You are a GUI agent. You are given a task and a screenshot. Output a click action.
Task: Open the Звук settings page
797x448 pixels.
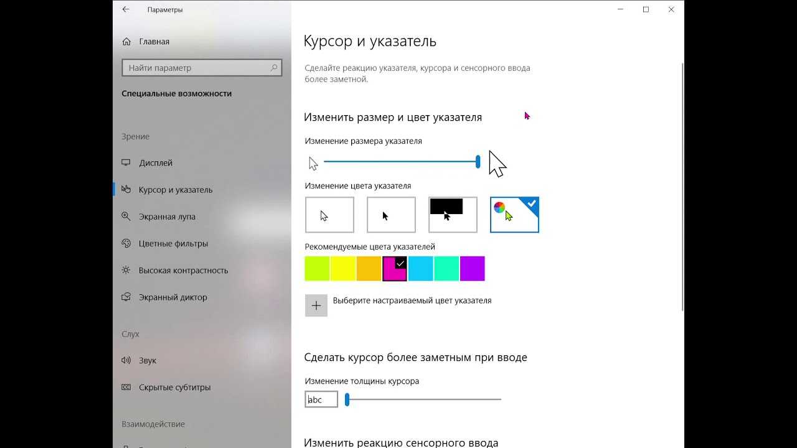(139, 360)
